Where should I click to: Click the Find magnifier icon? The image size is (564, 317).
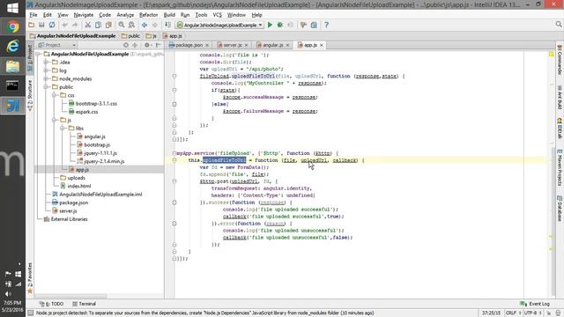point(122,25)
